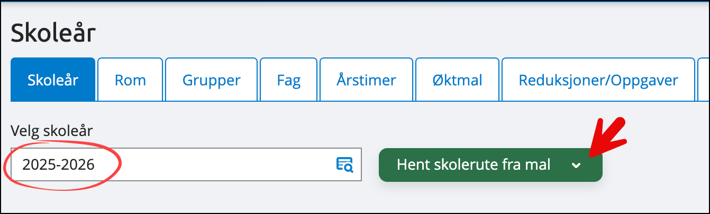Click the Skoleår page heading
This screenshot has height=214, width=710.
(53, 33)
